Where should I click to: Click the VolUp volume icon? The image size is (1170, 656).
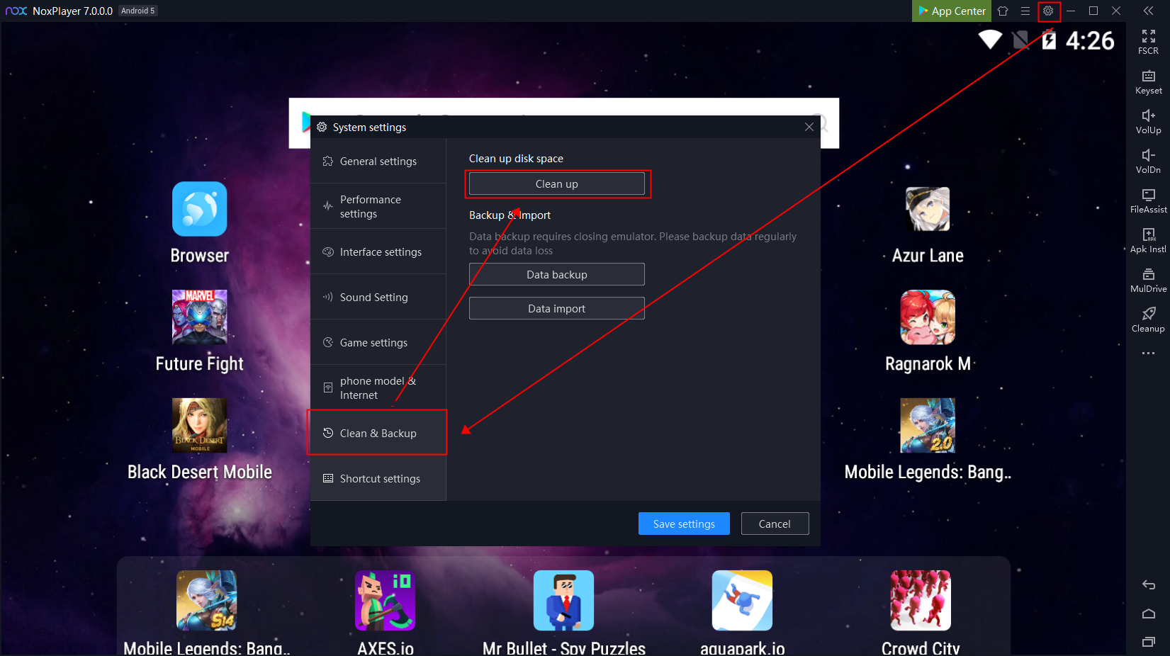tap(1148, 120)
